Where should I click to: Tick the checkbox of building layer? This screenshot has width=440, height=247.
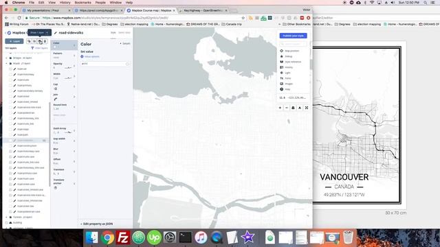[6, 222]
